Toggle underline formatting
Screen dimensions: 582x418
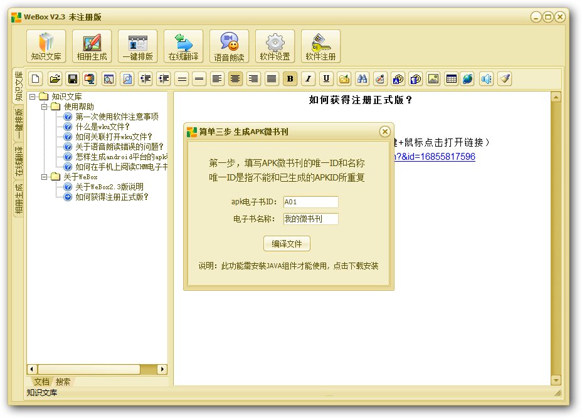326,78
